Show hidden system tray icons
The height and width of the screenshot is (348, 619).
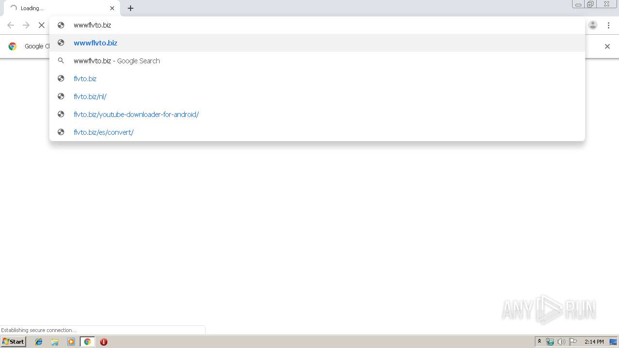[x=539, y=342]
